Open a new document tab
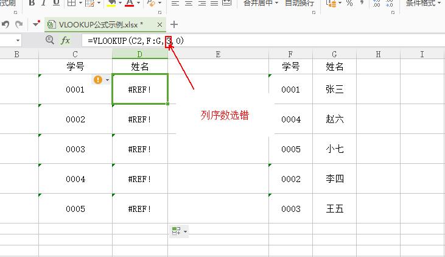The width and height of the screenshot is (445, 257). [x=174, y=24]
